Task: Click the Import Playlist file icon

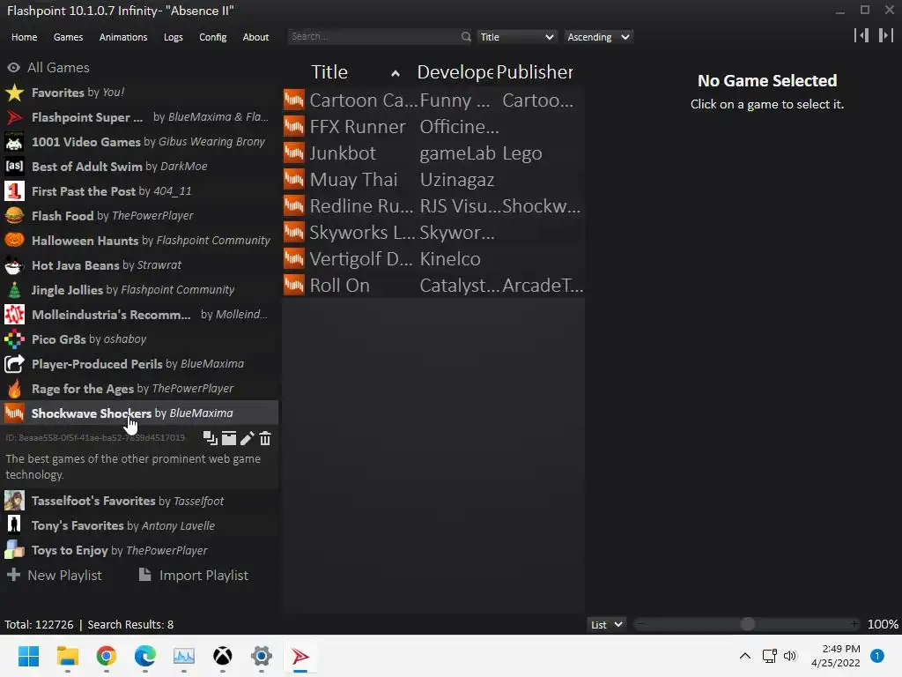Action: coord(145,575)
